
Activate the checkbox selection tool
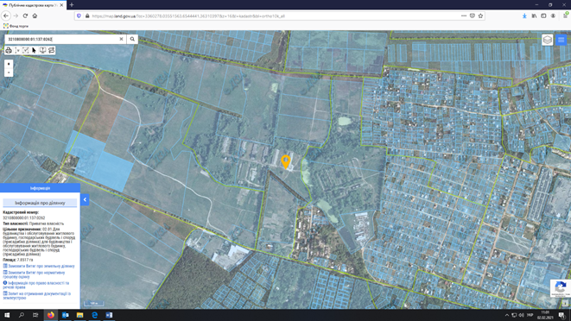tap(26, 50)
